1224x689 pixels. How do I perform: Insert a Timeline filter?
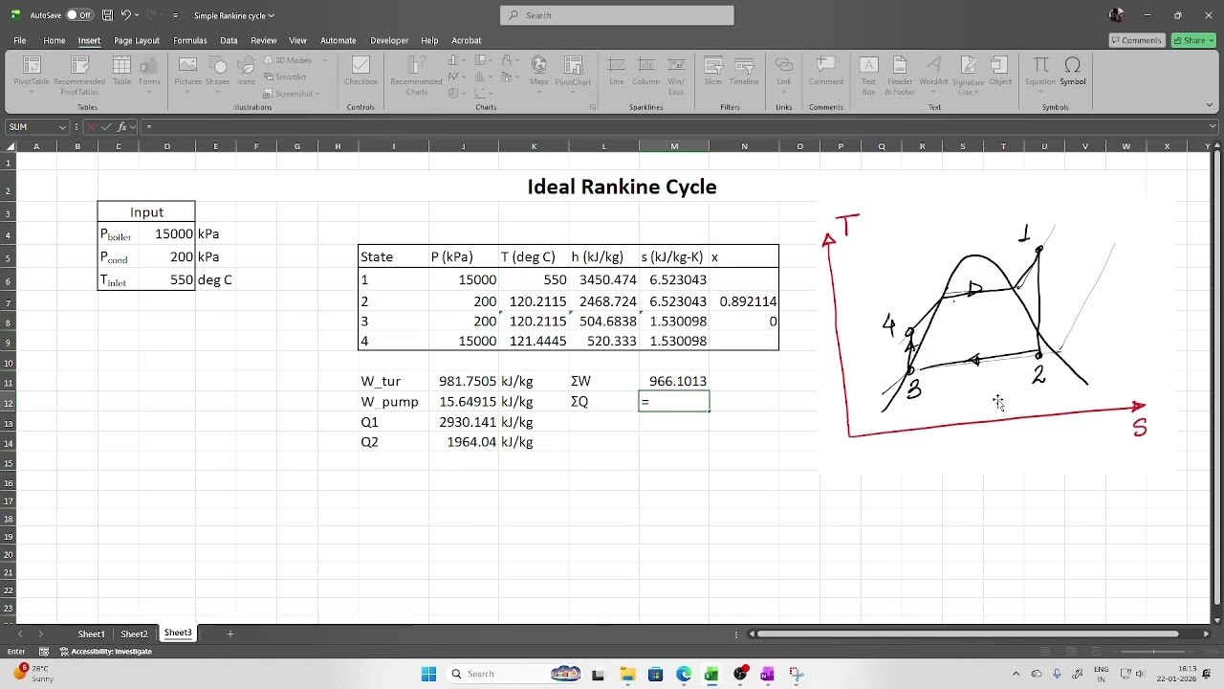[x=744, y=72]
